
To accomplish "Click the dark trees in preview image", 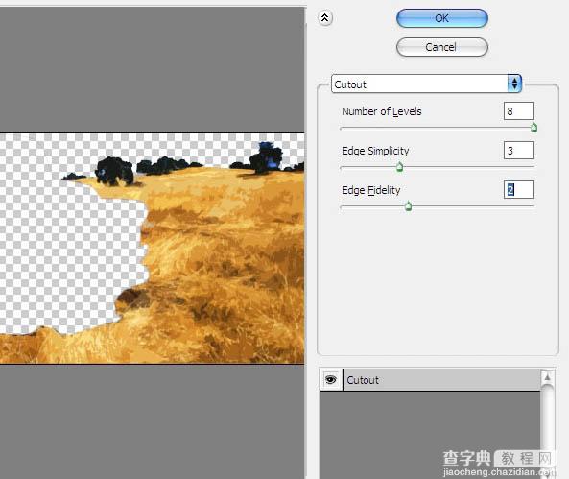I will point(114,171).
